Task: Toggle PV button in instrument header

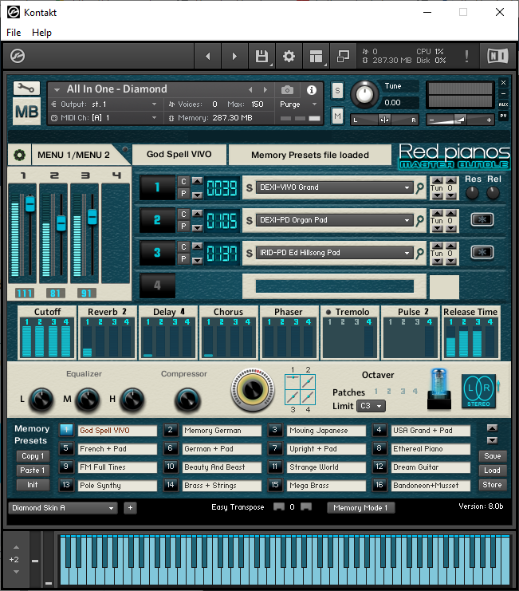Action: (x=503, y=116)
